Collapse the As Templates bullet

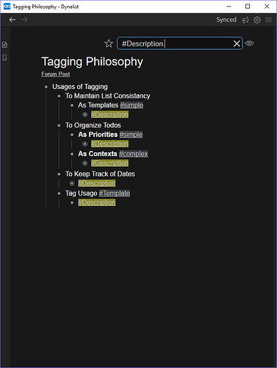72,105
